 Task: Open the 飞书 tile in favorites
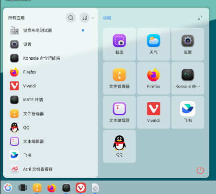pos(188,112)
